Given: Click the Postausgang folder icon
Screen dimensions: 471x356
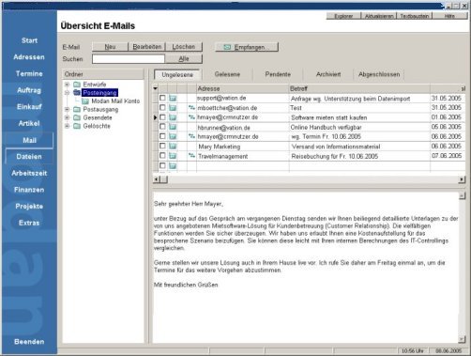Looking at the screenshot, I should pos(77,109).
